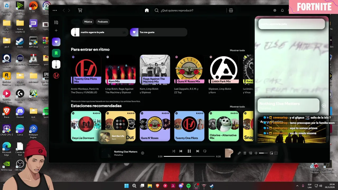Open Liked Songs heart in sidebar

tap(56, 42)
